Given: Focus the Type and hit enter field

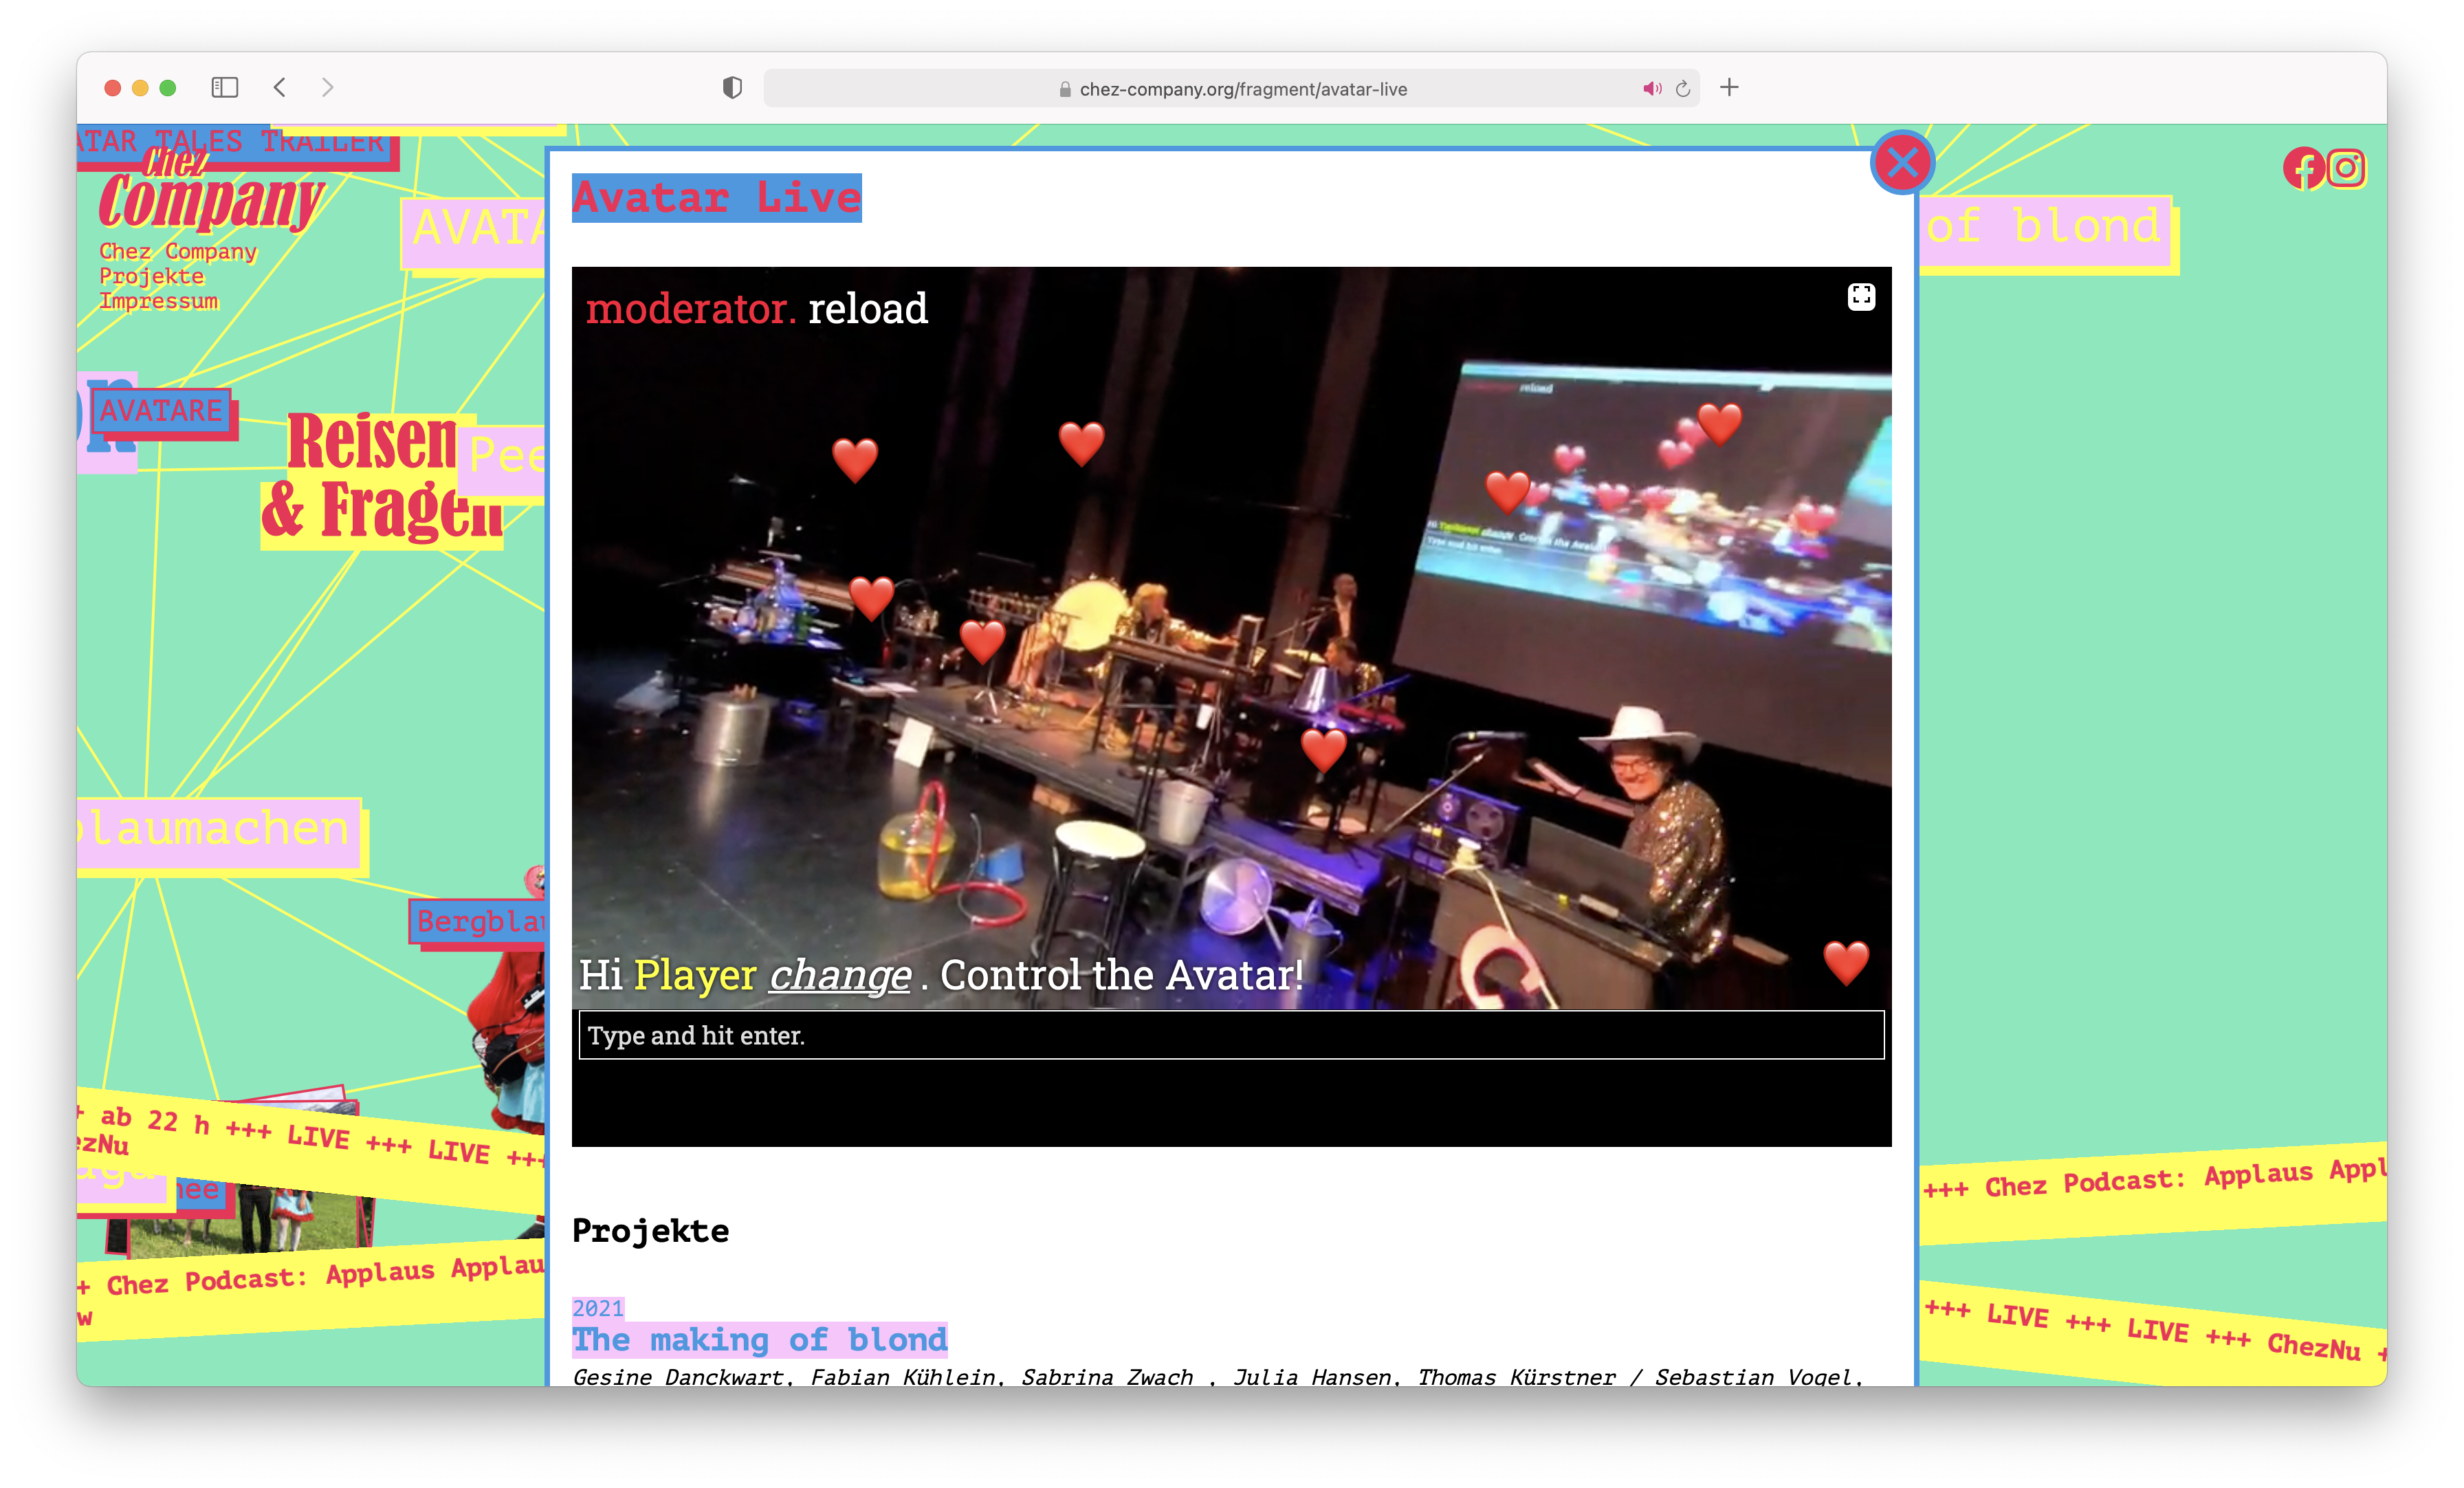Looking at the screenshot, I should (x=1231, y=1035).
